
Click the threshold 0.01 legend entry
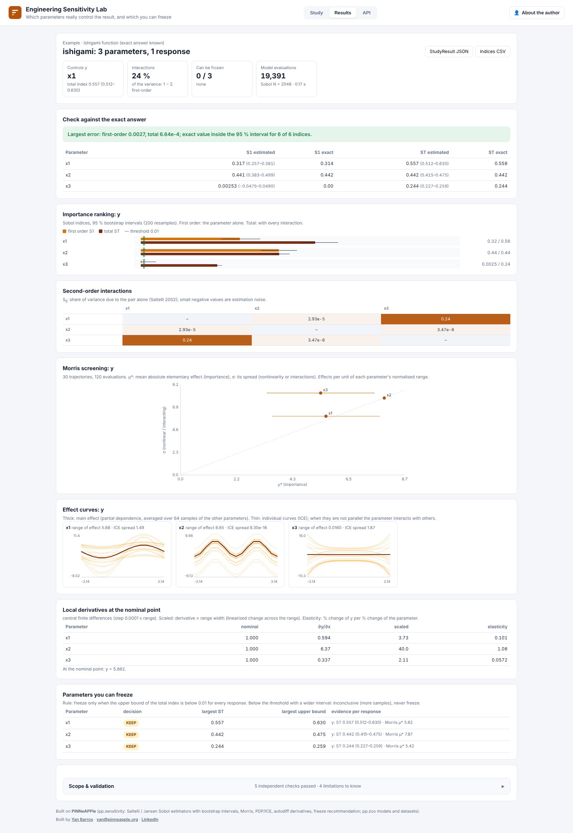coord(142,231)
